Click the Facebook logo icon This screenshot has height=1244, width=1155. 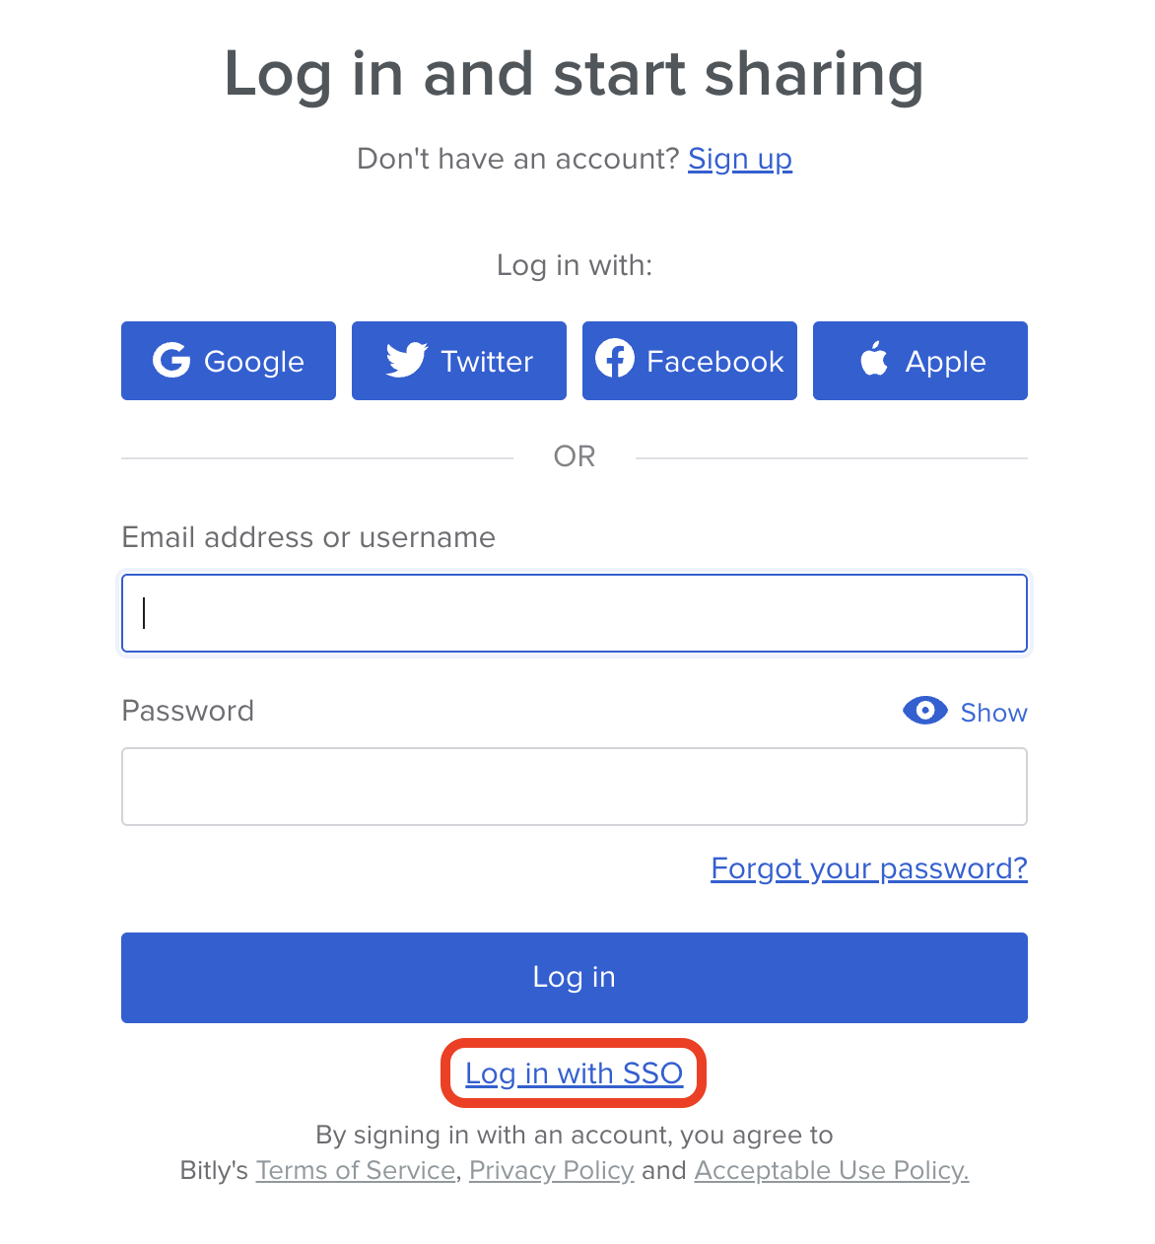tap(615, 361)
